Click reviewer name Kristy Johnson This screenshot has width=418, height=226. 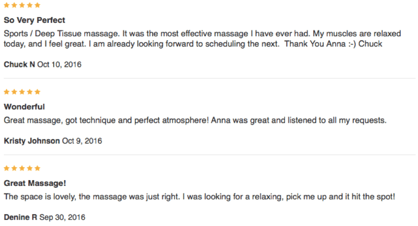click(x=32, y=141)
